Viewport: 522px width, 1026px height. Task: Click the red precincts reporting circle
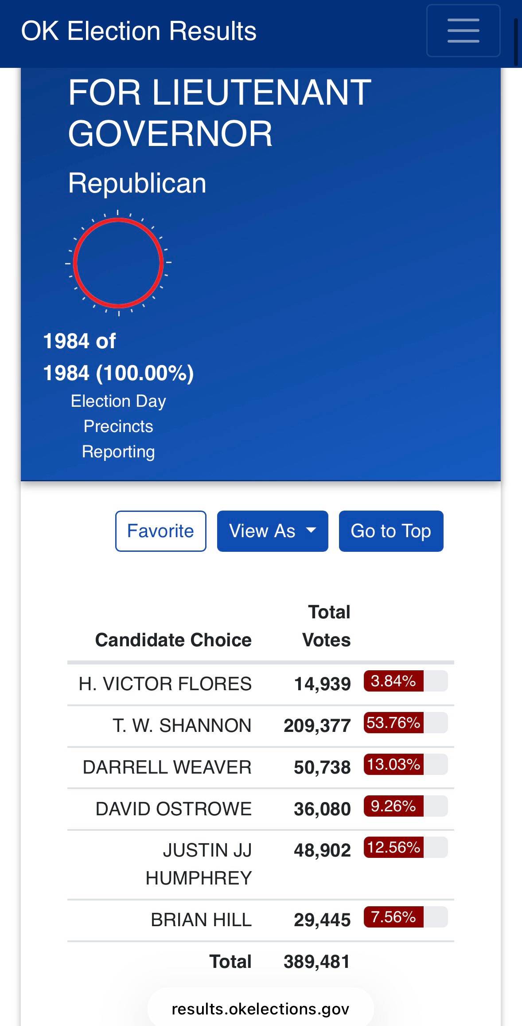[118, 263]
